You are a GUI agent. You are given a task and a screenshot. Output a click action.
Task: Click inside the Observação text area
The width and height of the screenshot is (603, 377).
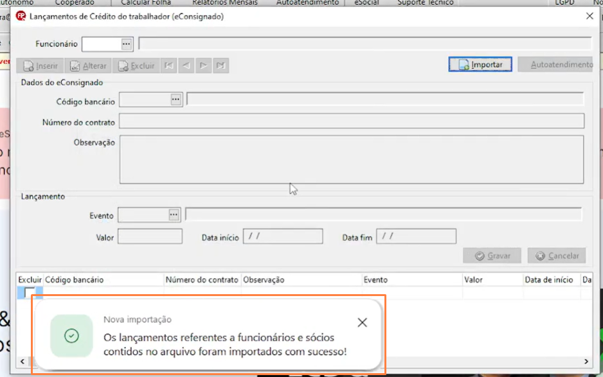352,159
